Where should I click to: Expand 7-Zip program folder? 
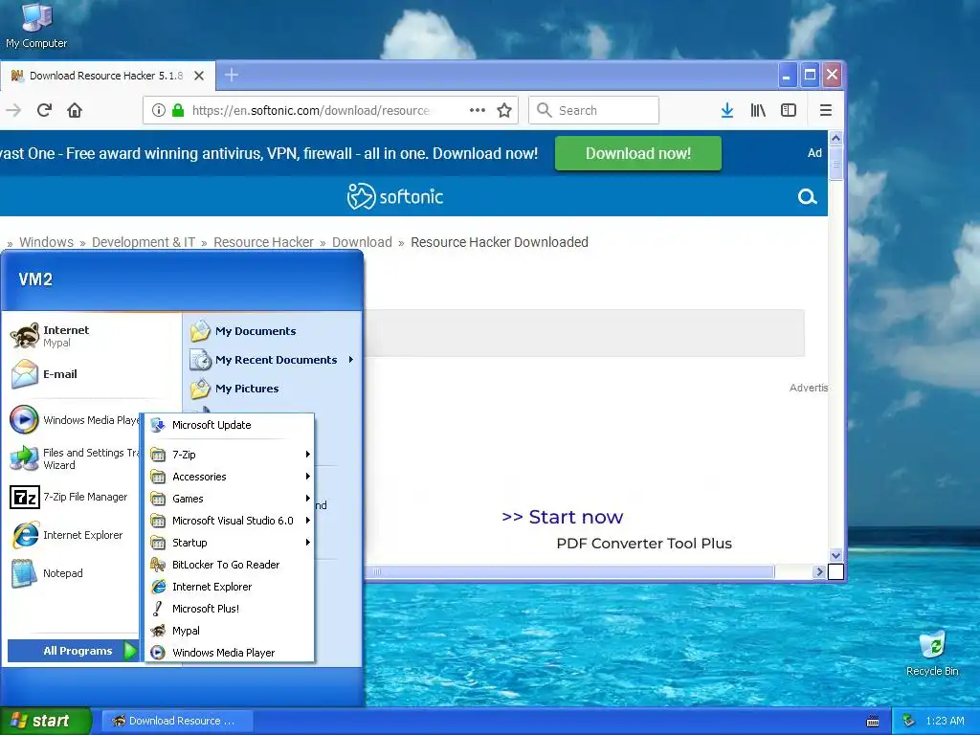pyautogui.click(x=230, y=455)
